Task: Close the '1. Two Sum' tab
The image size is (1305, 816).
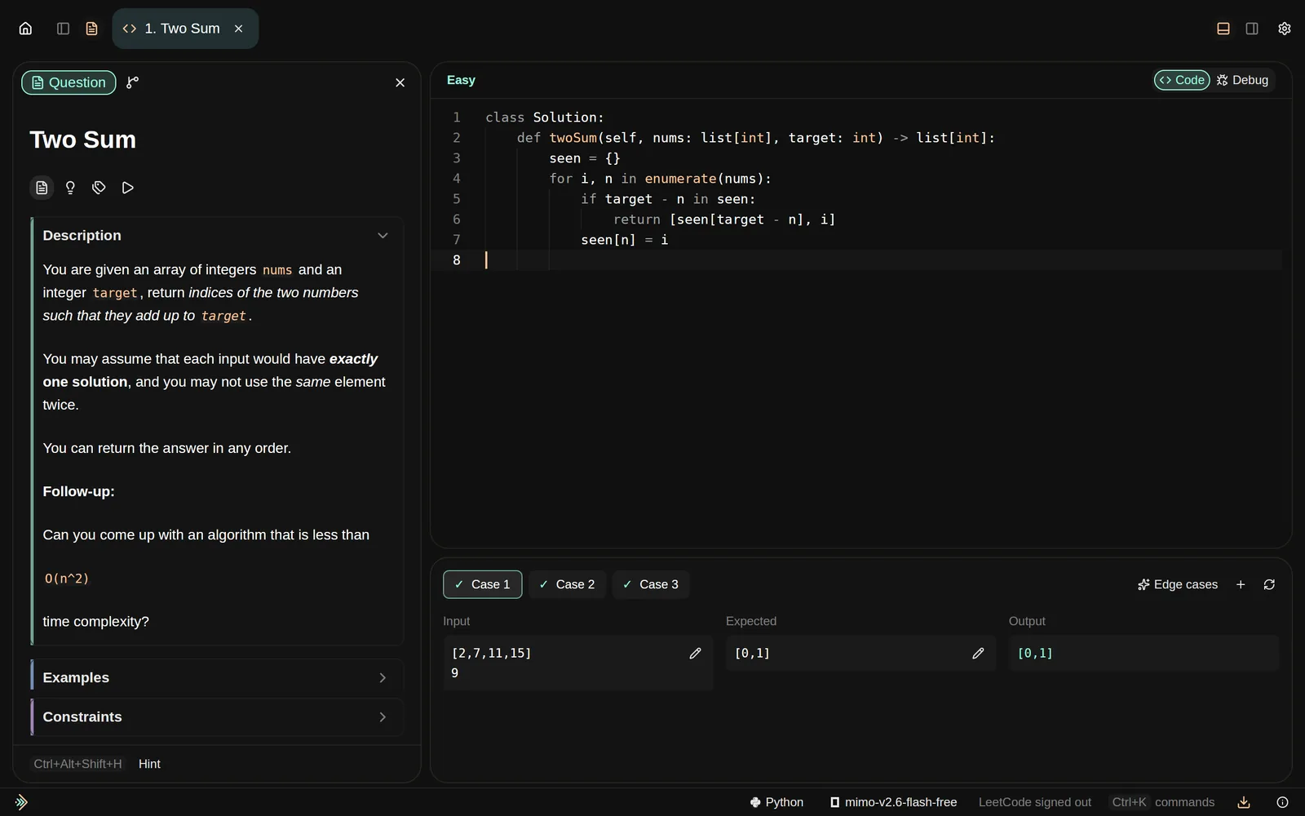Action: click(x=239, y=29)
